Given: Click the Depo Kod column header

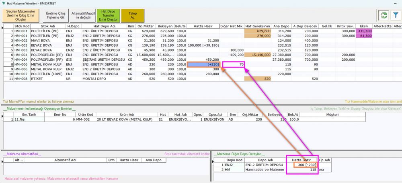Looking at the screenshot, I should 234,160.
